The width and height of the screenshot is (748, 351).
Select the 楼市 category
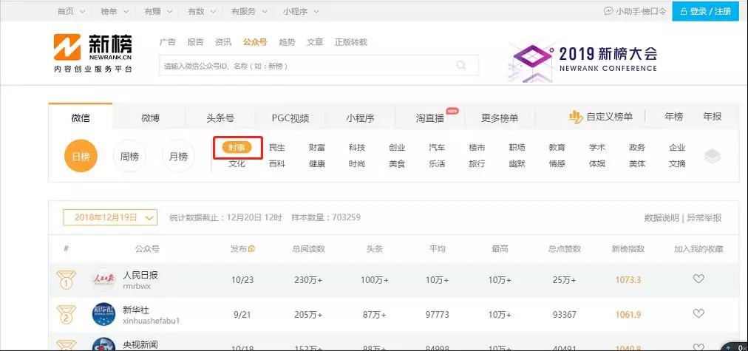477,148
